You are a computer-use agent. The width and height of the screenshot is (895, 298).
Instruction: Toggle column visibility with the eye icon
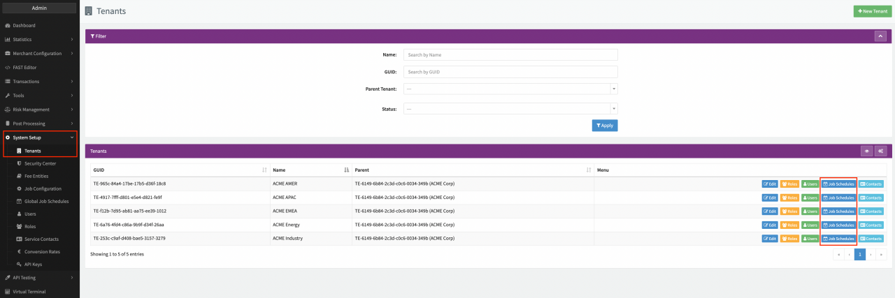click(866, 151)
